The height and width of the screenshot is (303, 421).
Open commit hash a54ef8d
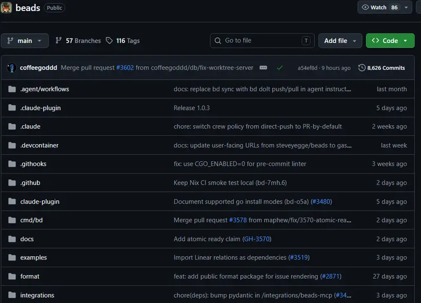click(x=307, y=68)
